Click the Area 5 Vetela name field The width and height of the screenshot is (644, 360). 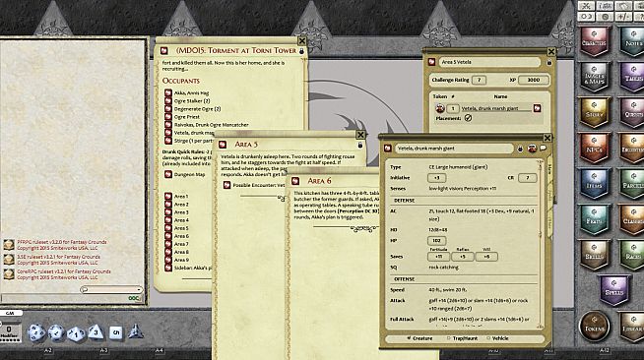click(x=489, y=62)
